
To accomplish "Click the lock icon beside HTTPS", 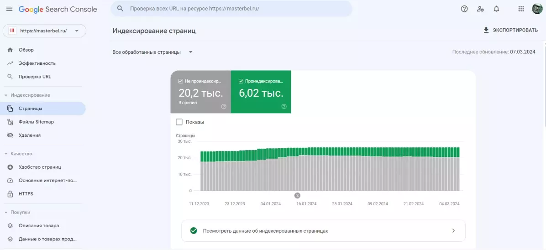I will pyautogui.click(x=10, y=193).
